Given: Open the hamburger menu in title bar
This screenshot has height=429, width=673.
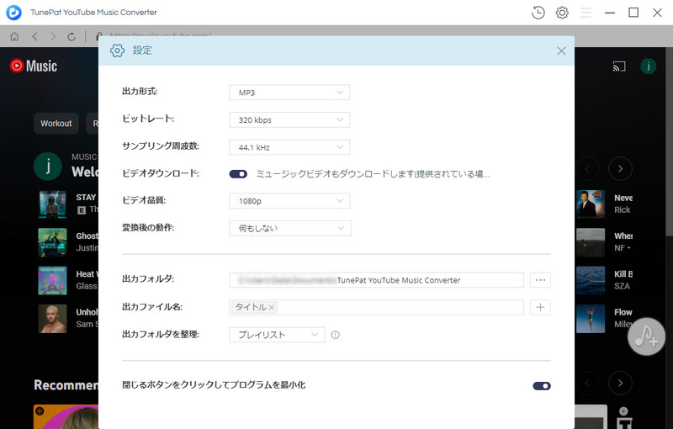Looking at the screenshot, I should [586, 13].
